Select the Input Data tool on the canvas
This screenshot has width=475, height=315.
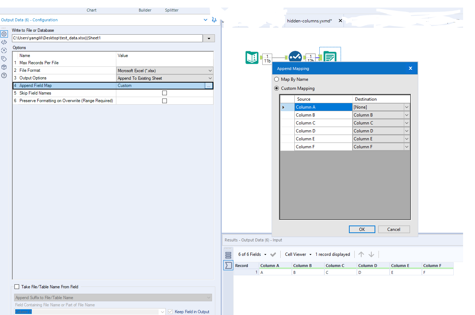252,58
